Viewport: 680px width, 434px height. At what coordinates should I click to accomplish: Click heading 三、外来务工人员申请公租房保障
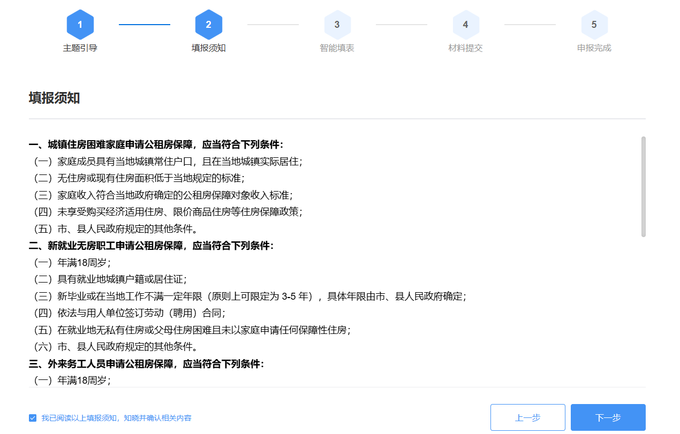coord(147,364)
